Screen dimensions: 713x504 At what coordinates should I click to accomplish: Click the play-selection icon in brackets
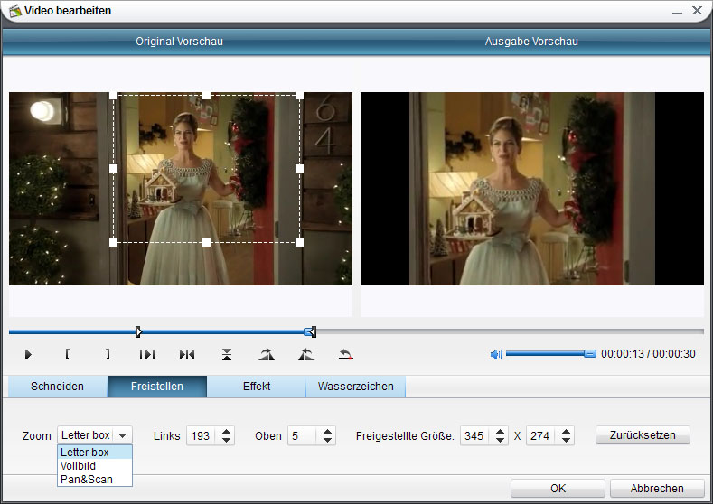click(147, 354)
